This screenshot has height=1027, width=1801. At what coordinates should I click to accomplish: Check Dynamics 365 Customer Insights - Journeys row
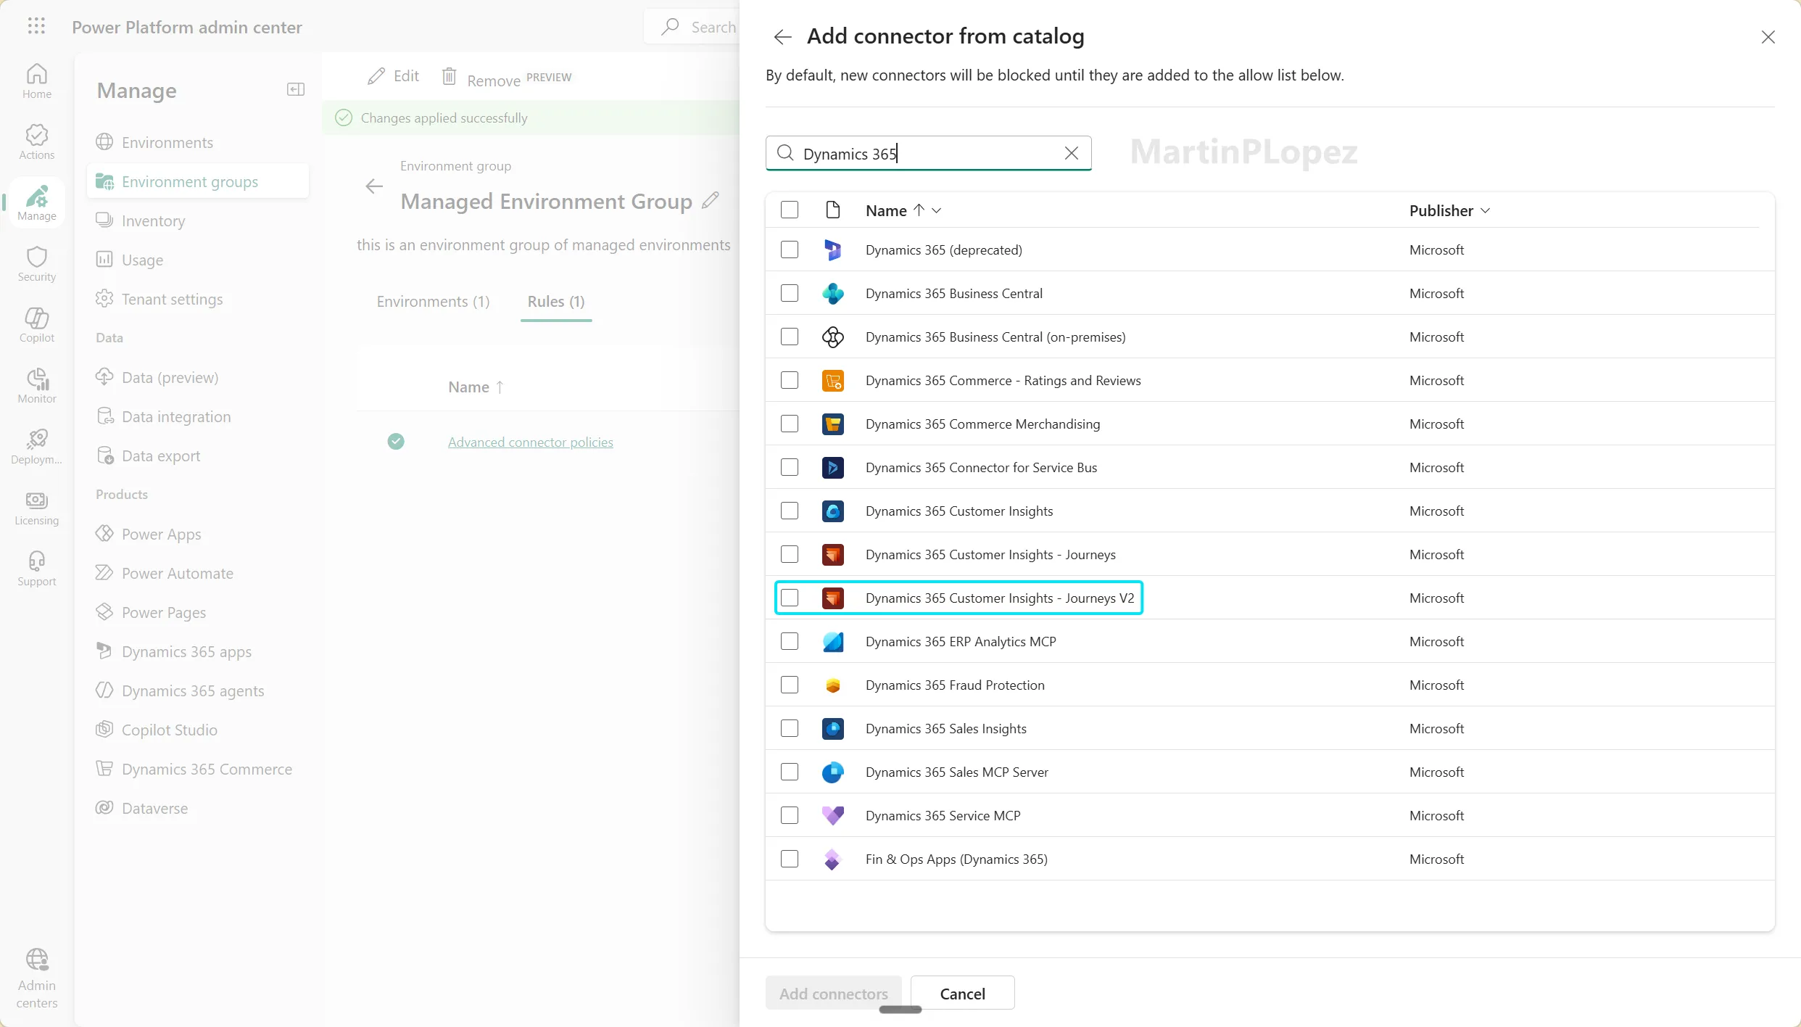click(x=789, y=554)
